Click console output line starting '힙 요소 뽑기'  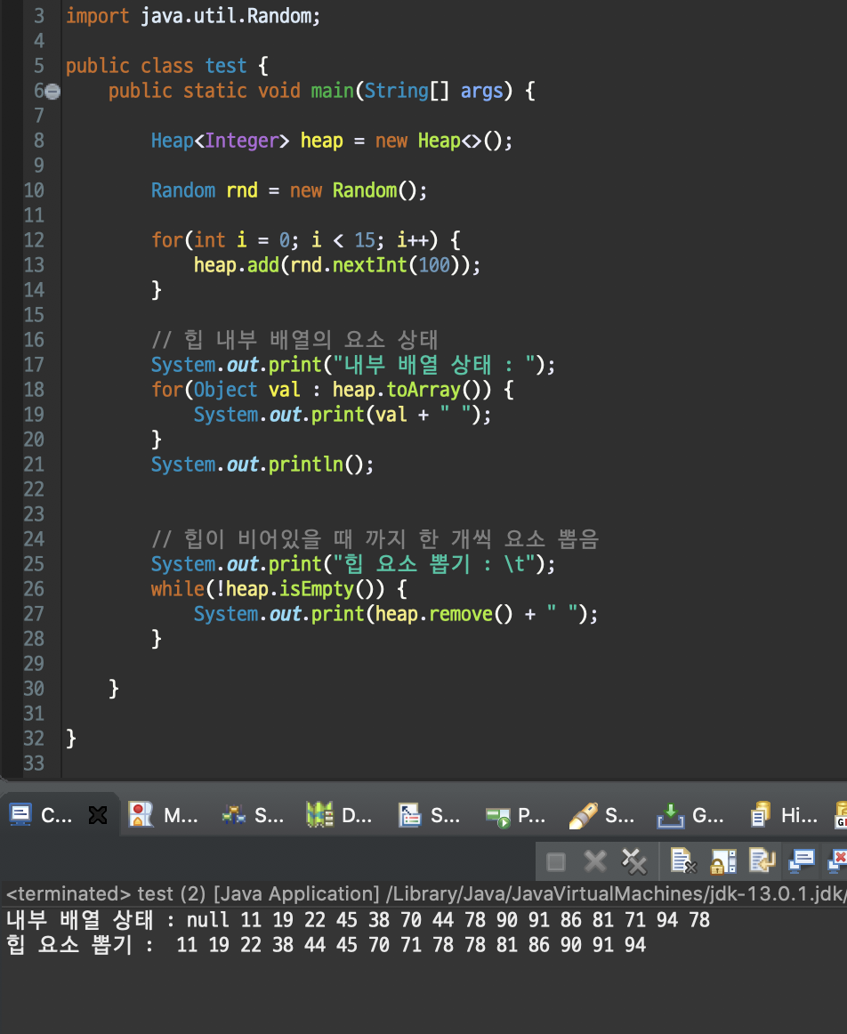click(327, 945)
